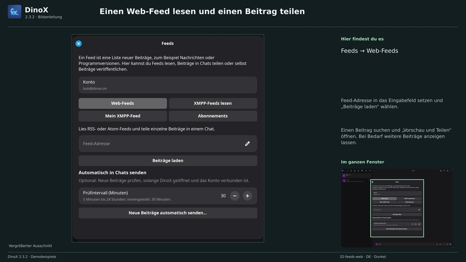Click the instruction about Vorschau und Teilen

click(x=396, y=136)
